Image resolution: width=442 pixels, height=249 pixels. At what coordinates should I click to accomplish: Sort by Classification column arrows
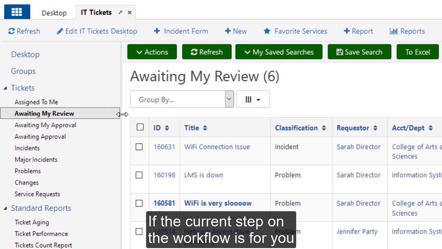point(324,128)
